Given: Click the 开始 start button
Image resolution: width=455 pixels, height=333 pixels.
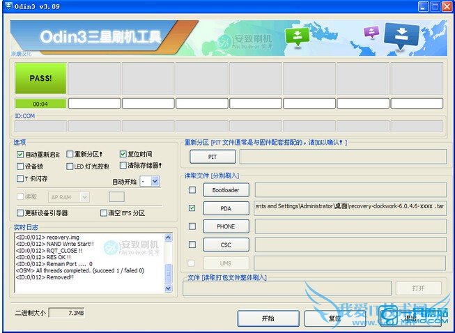Looking at the screenshot, I should tap(268, 318).
